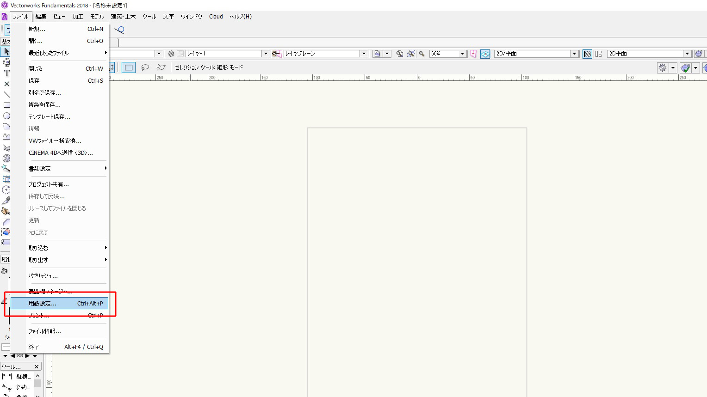Viewport: 707px width, 397px height.
Task: Expand the 書類設定 submenu
Action: (x=60, y=168)
